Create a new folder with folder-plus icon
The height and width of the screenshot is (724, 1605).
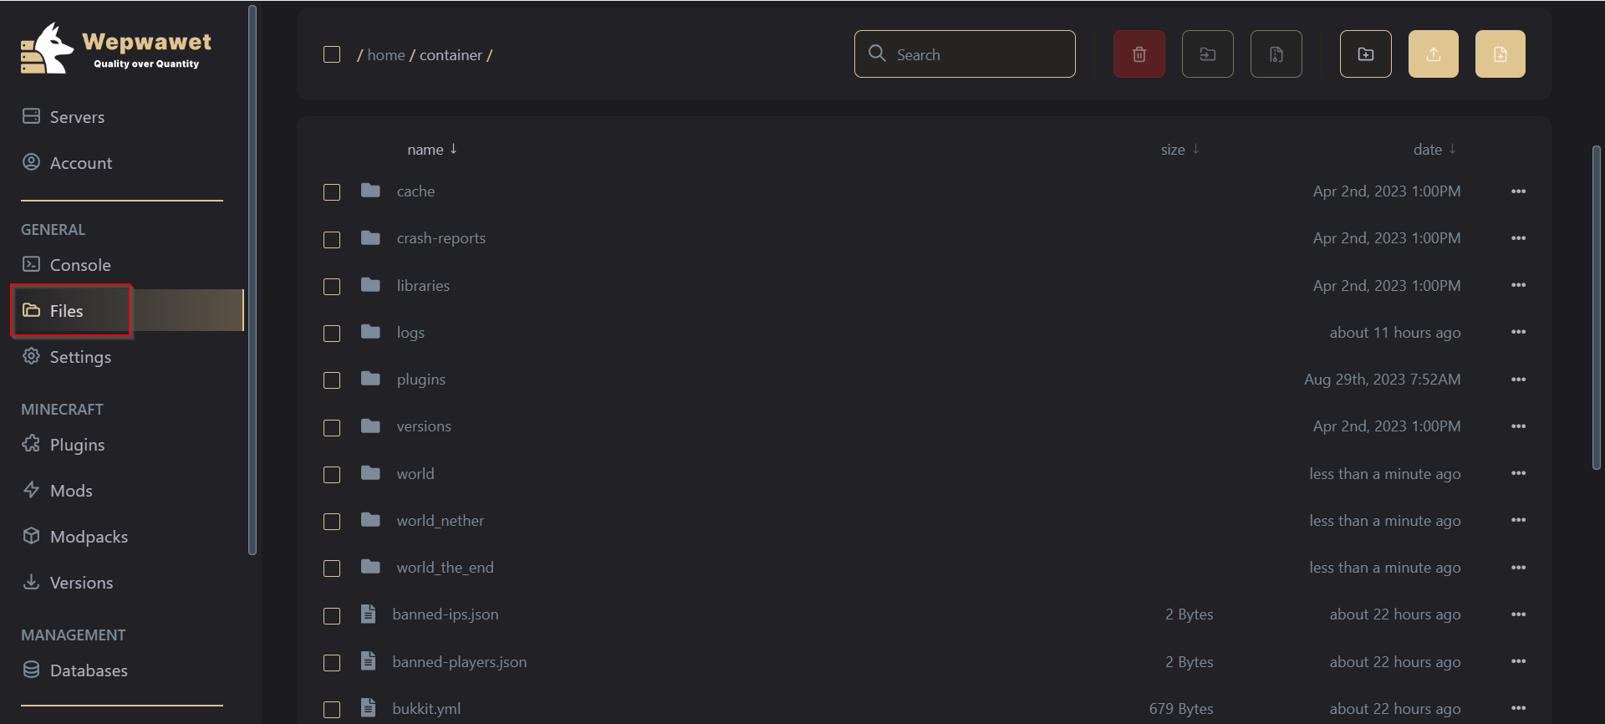click(x=1365, y=54)
